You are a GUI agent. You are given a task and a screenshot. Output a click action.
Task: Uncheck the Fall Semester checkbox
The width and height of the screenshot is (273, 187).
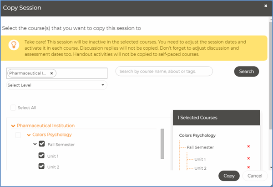[x=42, y=144]
